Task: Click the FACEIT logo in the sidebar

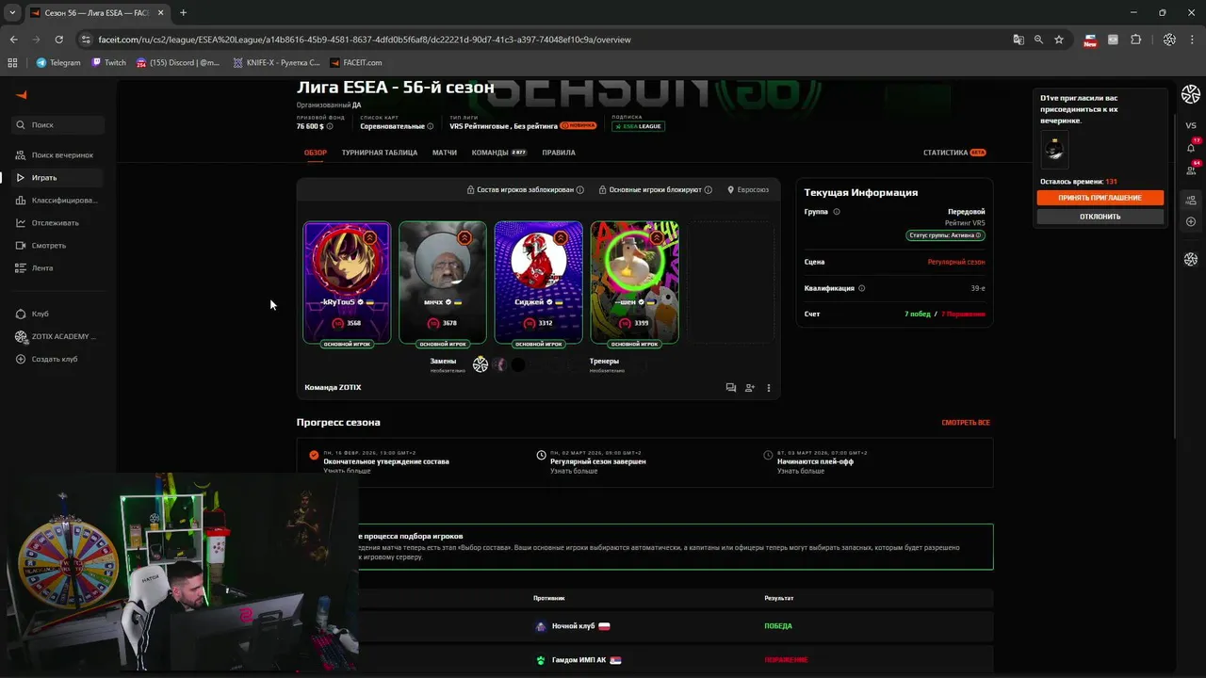Action: (x=22, y=95)
